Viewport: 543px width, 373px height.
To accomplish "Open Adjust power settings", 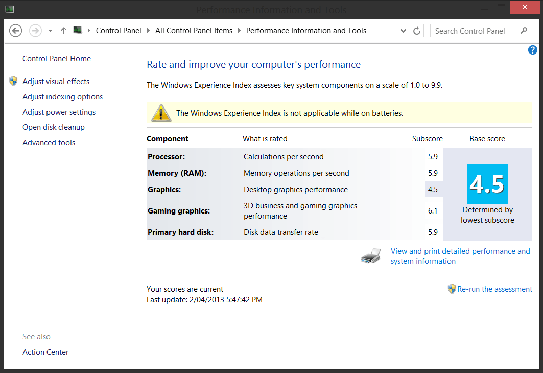I will [x=59, y=112].
